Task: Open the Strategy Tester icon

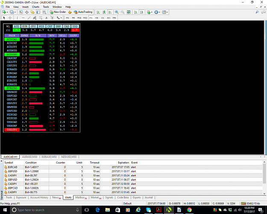Action: [x=44, y=12]
